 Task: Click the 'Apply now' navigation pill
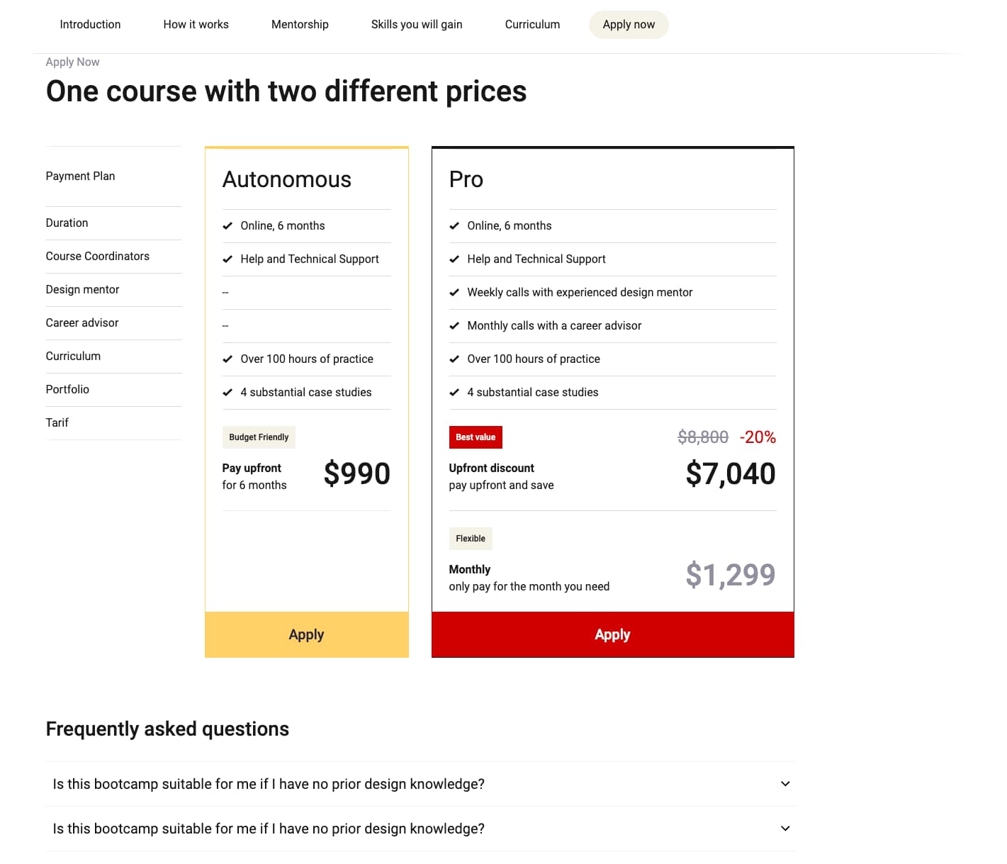[629, 24]
